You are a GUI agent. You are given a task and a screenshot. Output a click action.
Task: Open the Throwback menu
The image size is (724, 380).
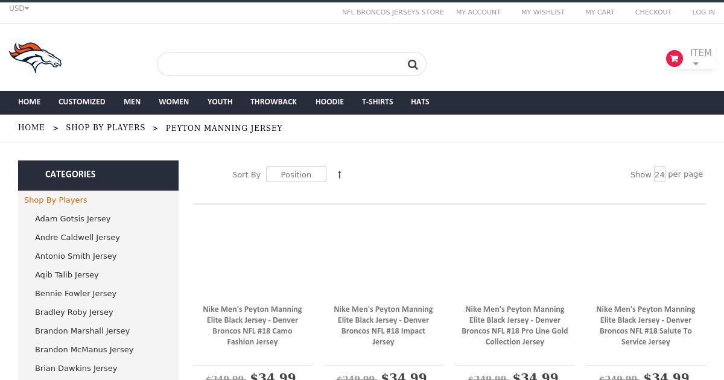tap(273, 102)
